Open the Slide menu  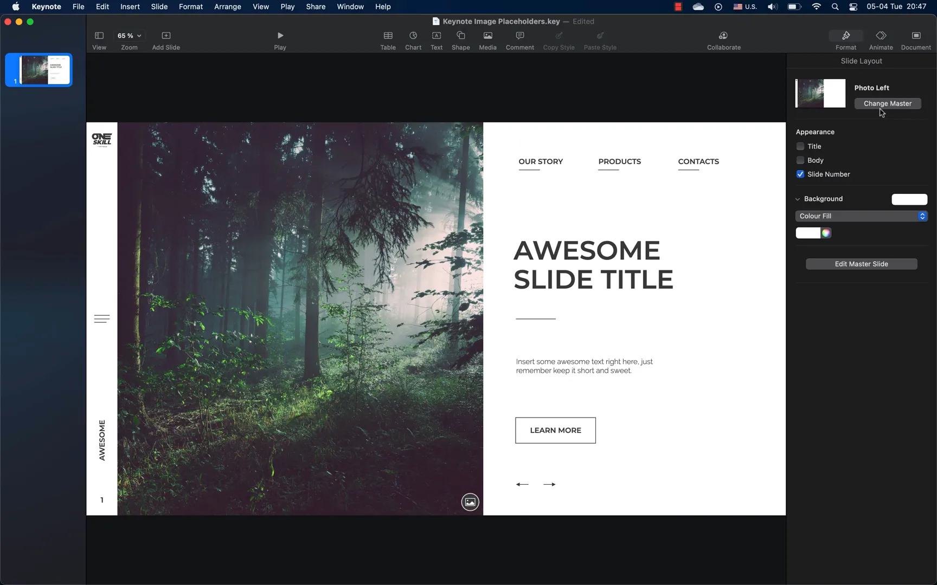[159, 7]
